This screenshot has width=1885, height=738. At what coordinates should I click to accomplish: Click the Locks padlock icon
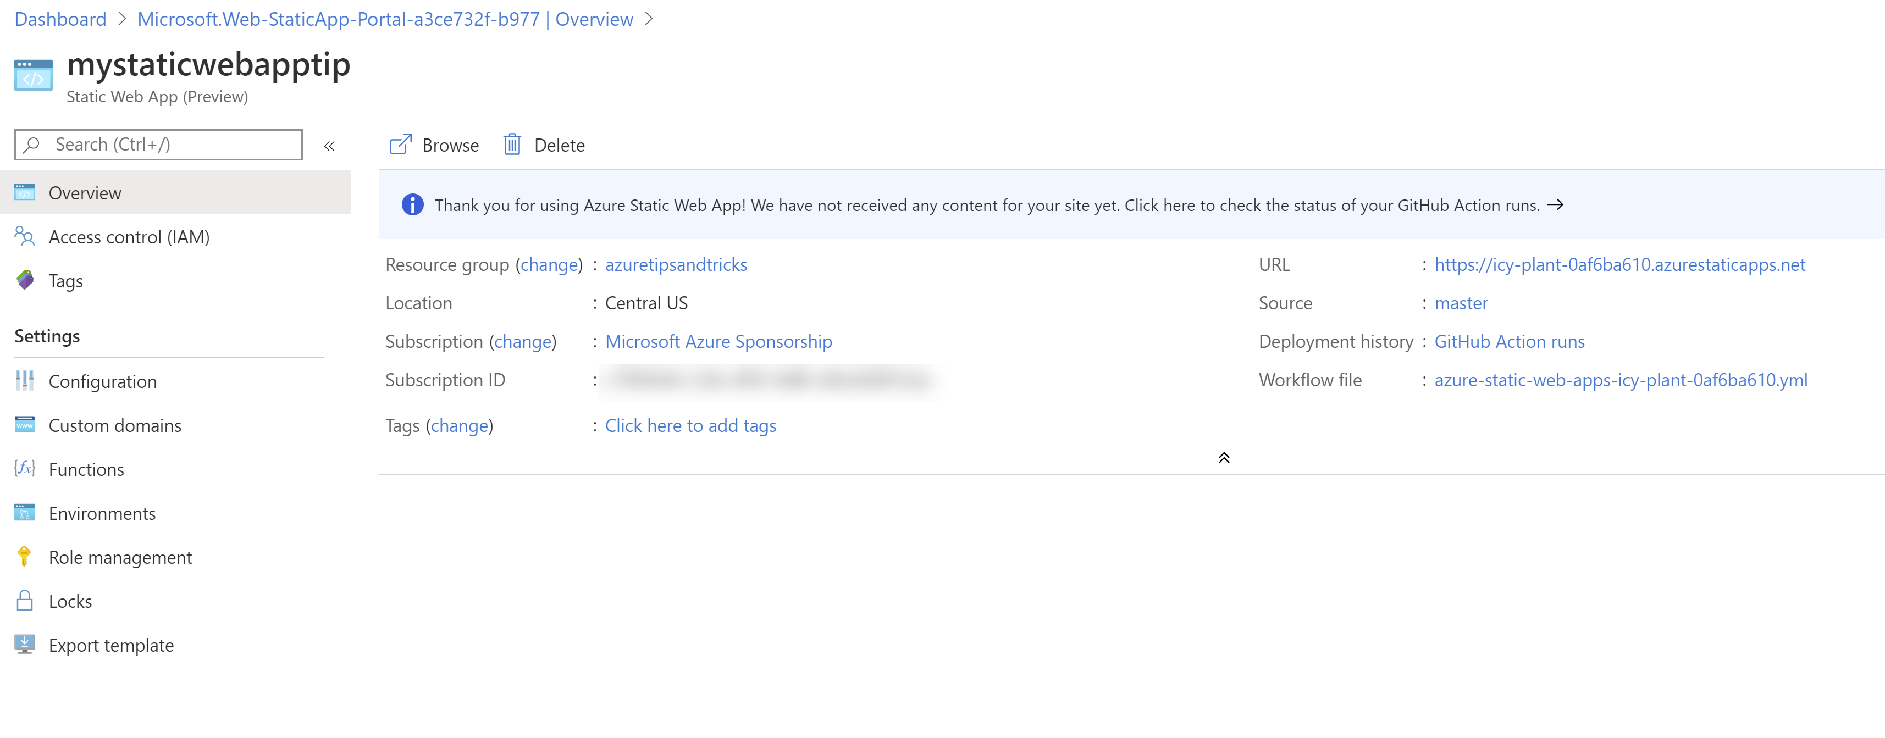pos(25,601)
